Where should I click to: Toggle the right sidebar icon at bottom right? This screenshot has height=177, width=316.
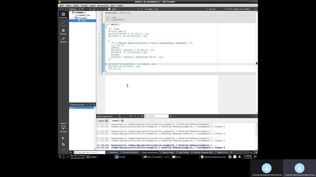pyautogui.click(x=256, y=152)
